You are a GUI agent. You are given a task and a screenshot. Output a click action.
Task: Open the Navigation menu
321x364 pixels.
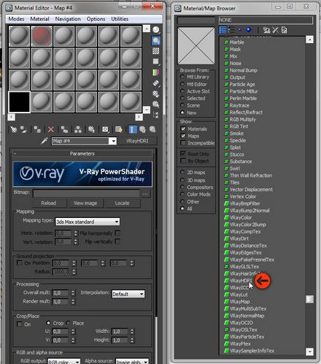pyautogui.click(x=68, y=19)
